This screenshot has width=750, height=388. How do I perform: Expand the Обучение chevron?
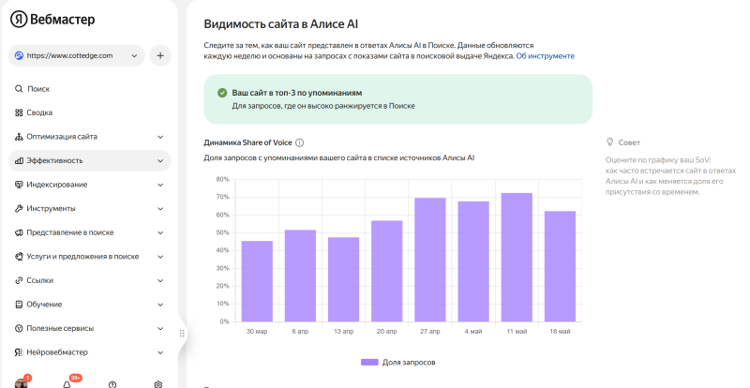click(160, 305)
